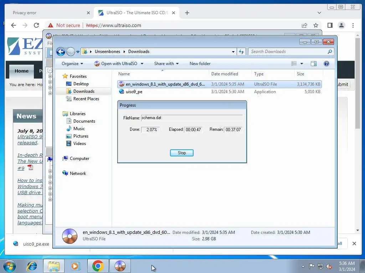Click New folder in toolbar
Viewport: 365px width, 273px height.
tap(200, 64)
